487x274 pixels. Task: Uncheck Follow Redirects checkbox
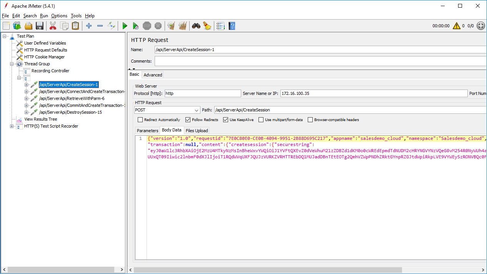click(x=188, y=120)
